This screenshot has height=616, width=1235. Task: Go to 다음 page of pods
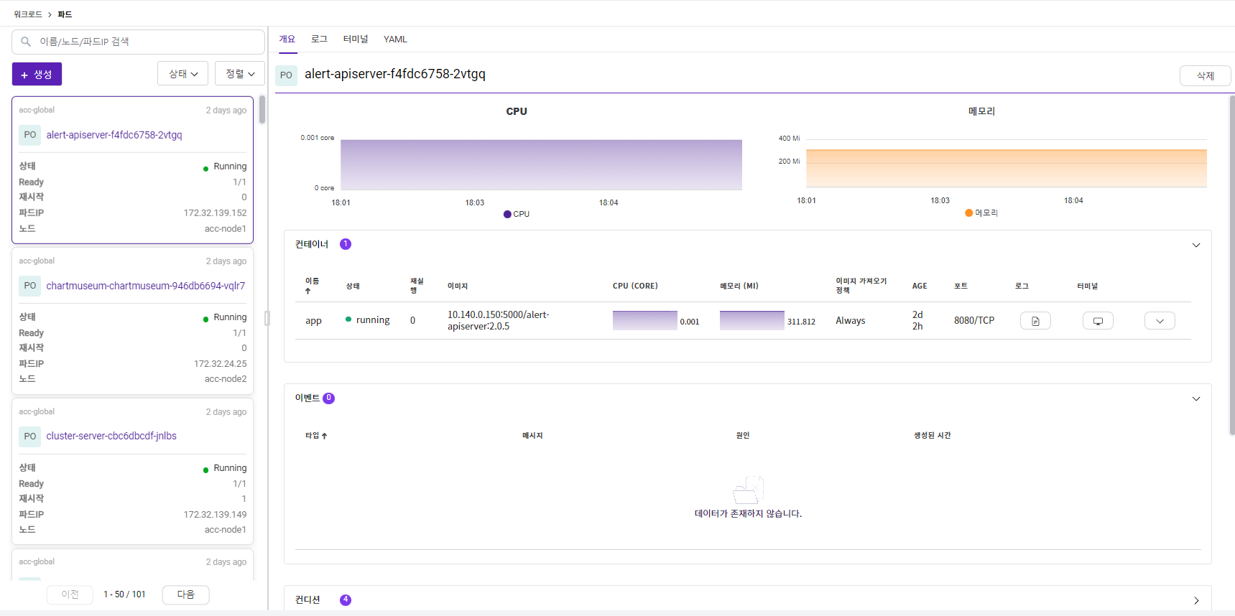coord(185,594)
